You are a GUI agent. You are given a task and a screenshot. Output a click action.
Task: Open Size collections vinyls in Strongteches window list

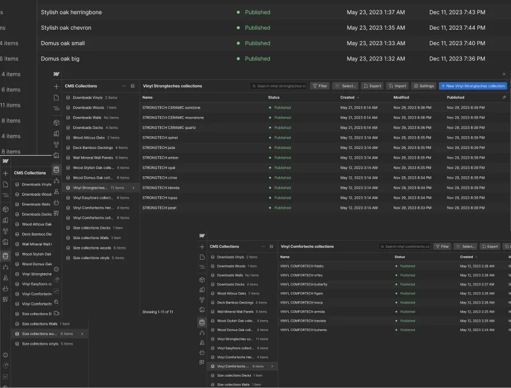point(101,258)
